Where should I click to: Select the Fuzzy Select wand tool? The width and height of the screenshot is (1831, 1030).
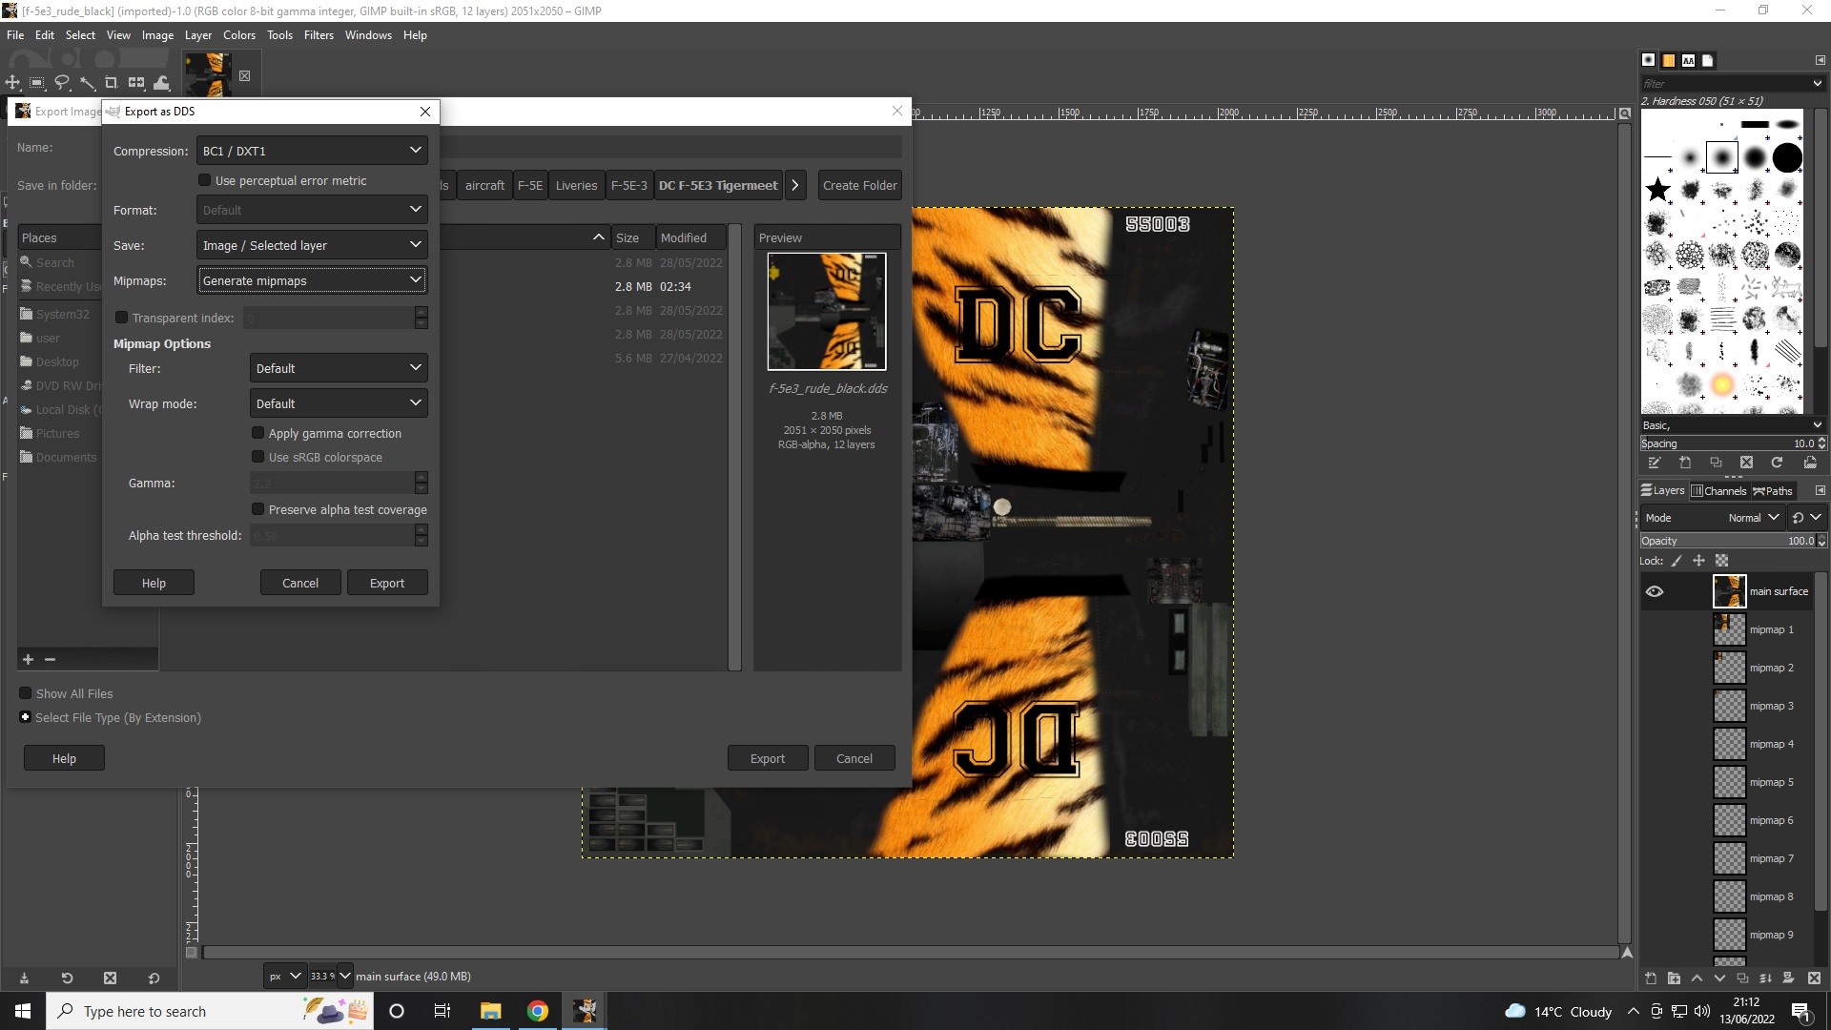87,83
